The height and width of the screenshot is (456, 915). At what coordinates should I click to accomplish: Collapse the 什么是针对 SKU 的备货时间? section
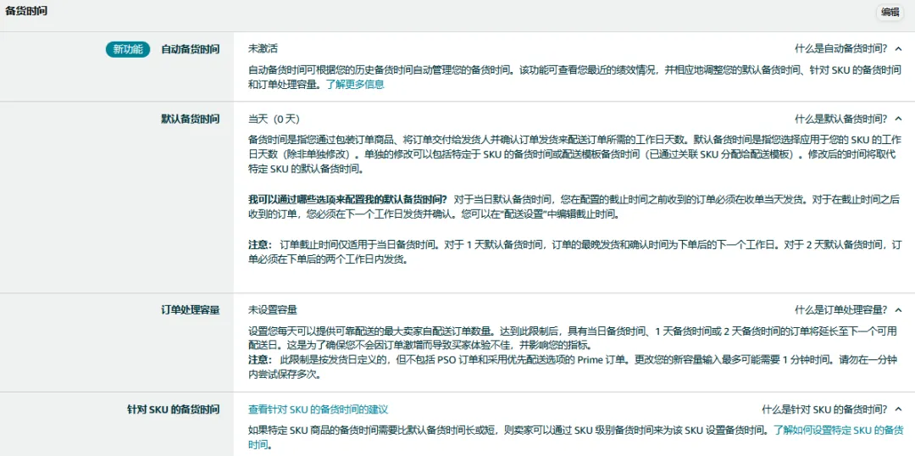tap(824, 409)
